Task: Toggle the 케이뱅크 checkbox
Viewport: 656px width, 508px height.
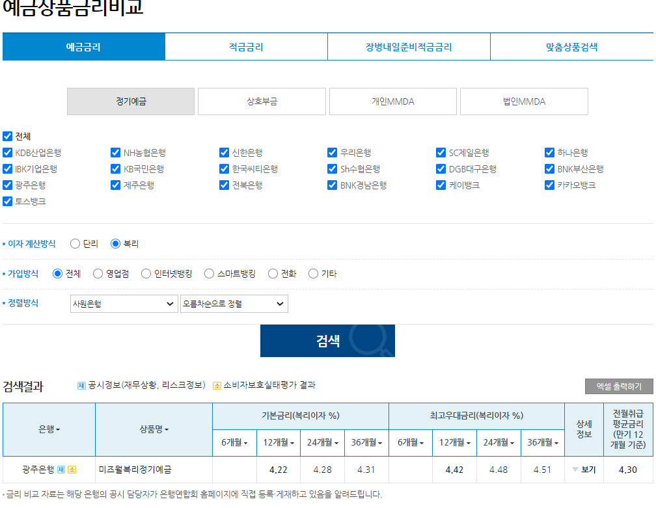Action: (441, 185)
